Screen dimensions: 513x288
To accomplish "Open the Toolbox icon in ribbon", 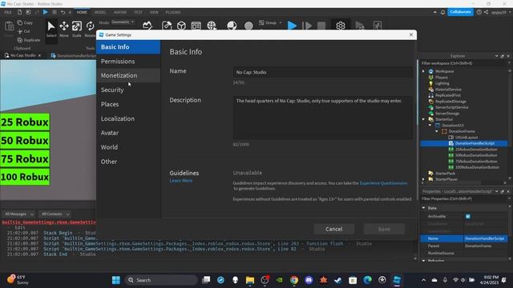I will [x=167, y=26].
